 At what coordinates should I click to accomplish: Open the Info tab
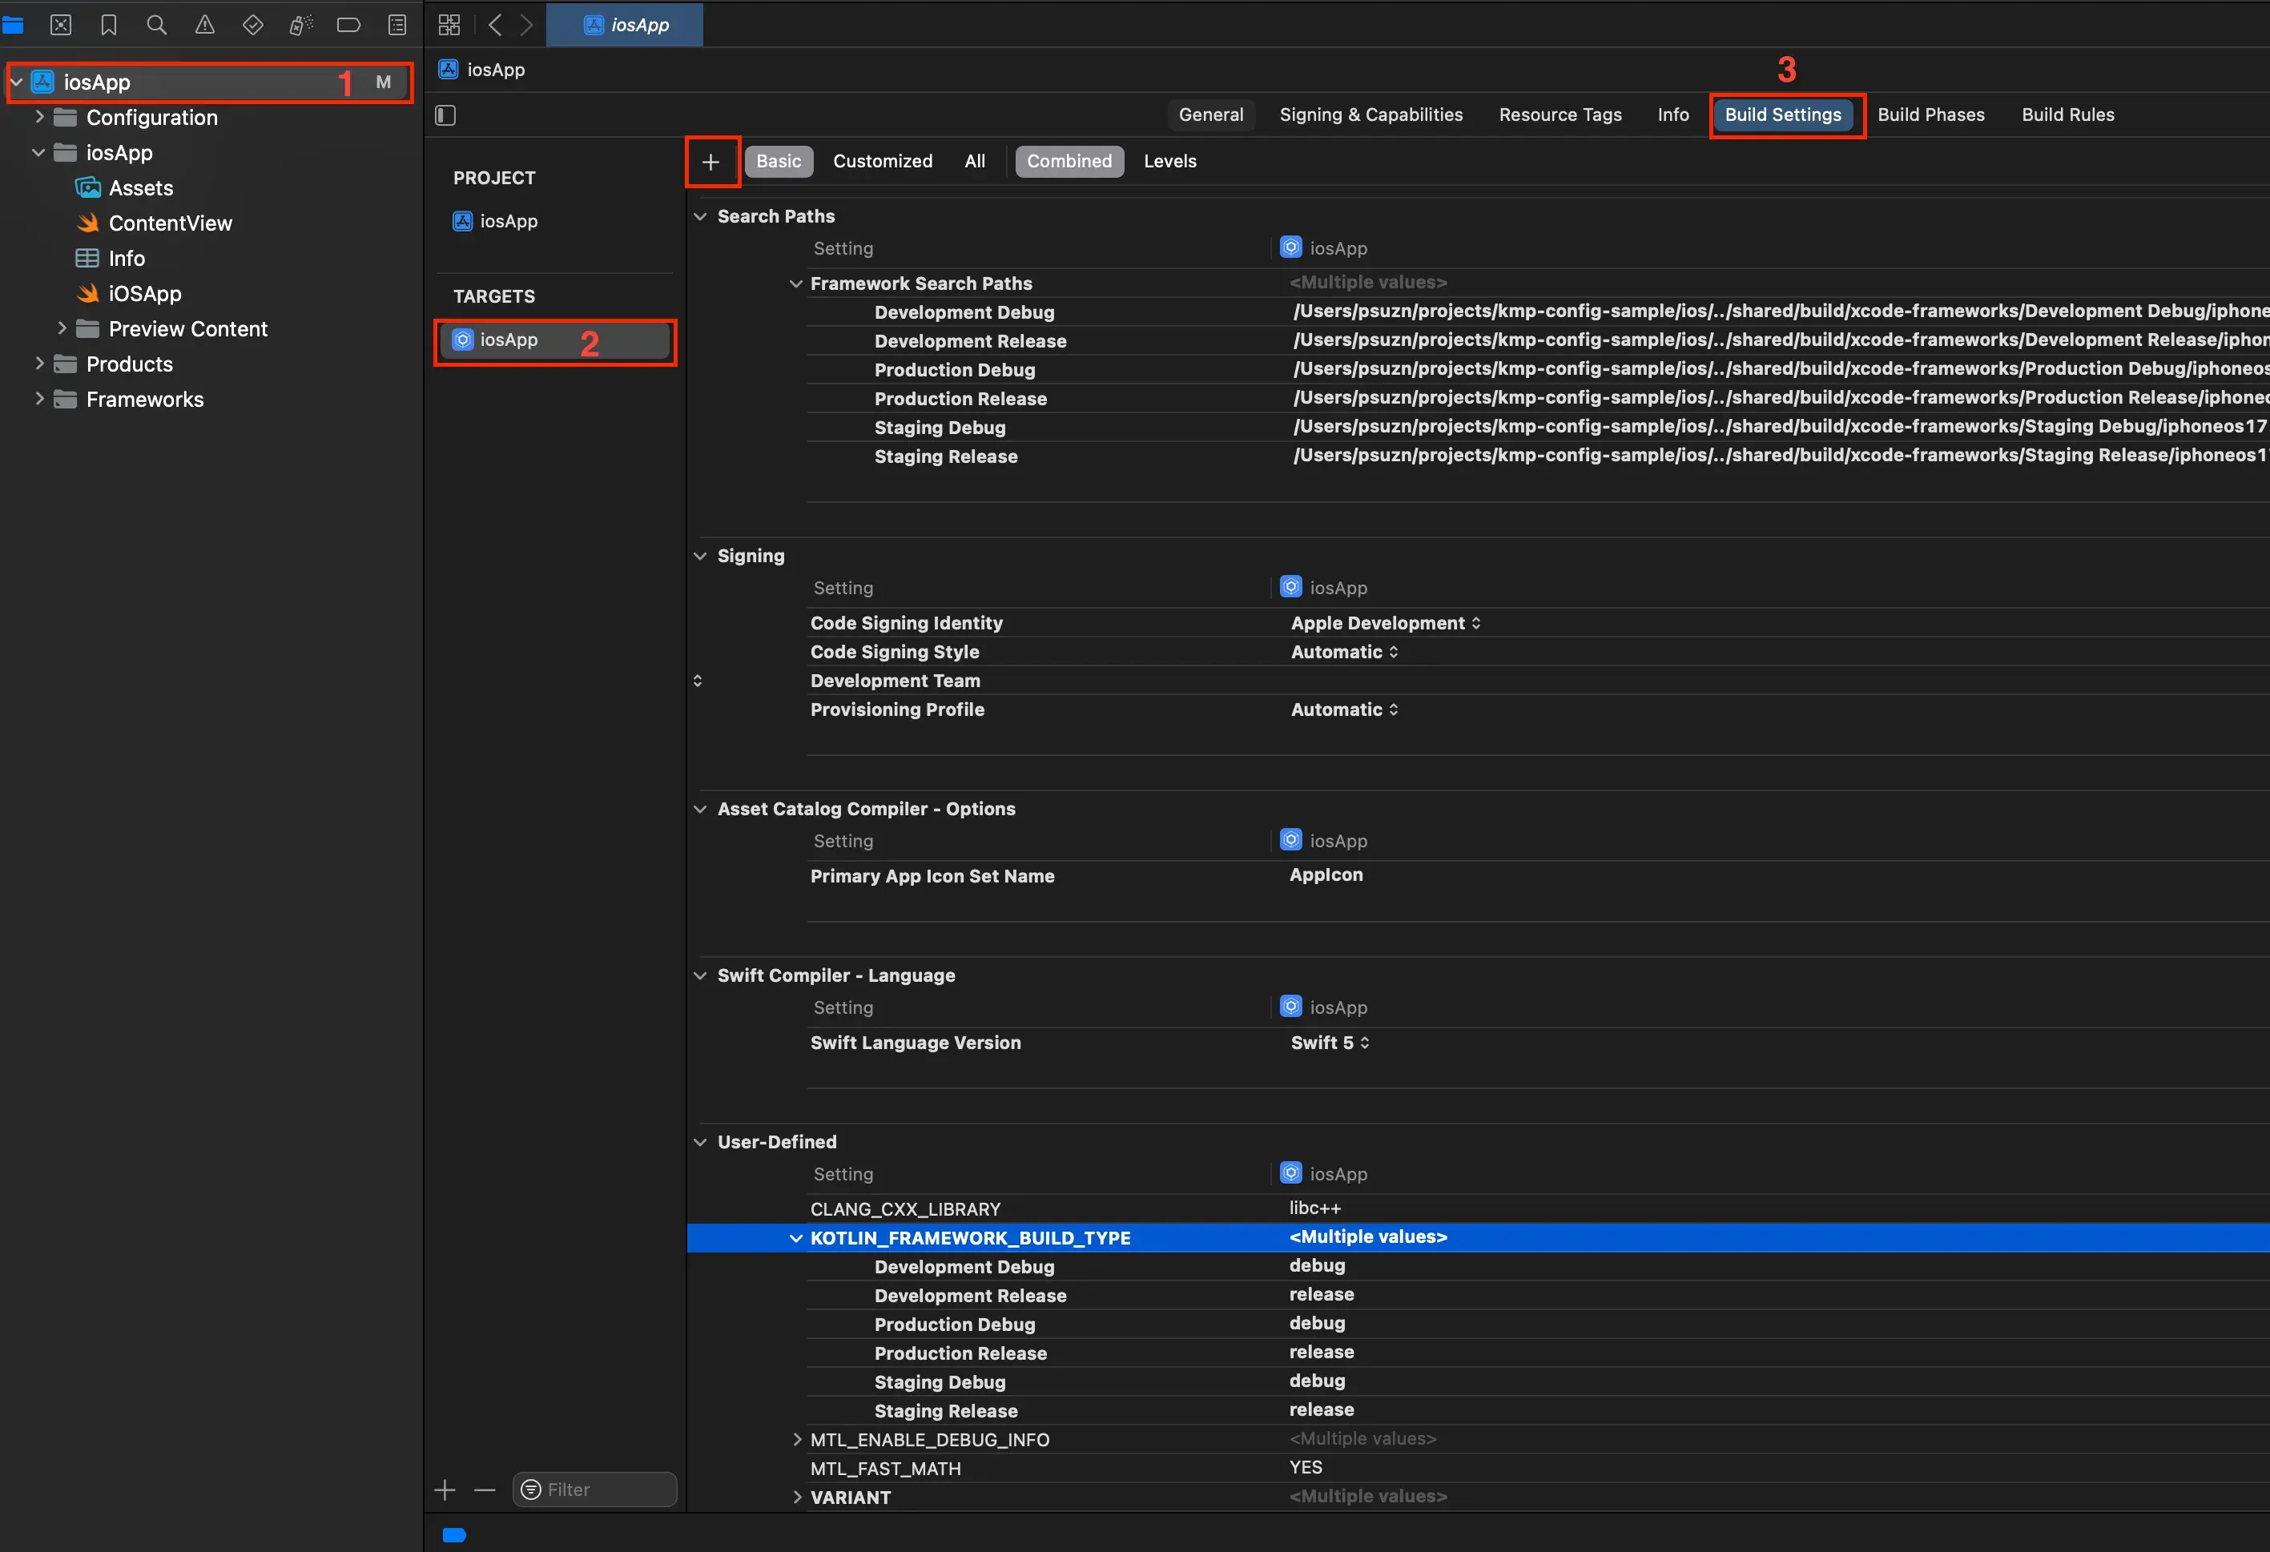pyautogui.click(x=1672, y=115)
